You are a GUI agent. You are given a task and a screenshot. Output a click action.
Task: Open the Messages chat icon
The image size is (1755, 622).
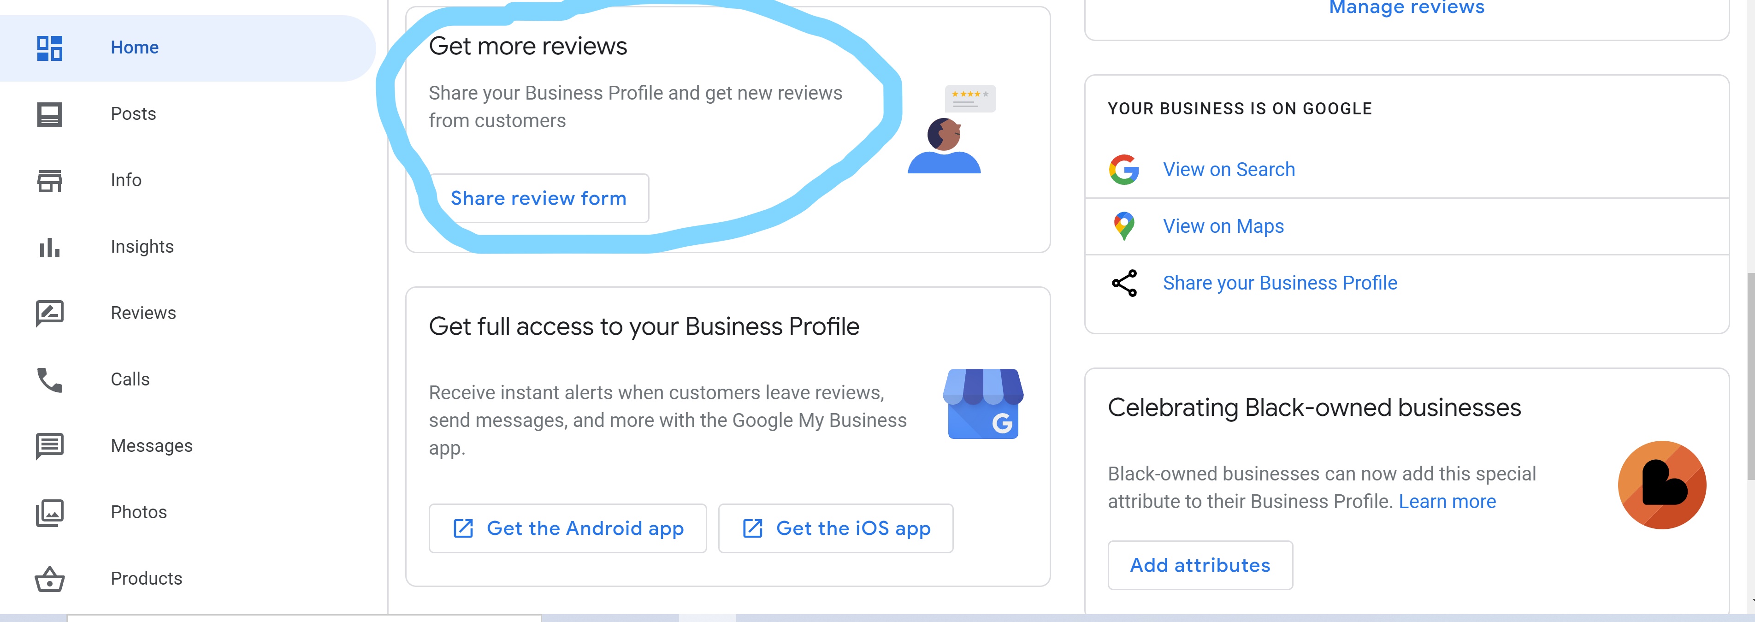point(50,446)
